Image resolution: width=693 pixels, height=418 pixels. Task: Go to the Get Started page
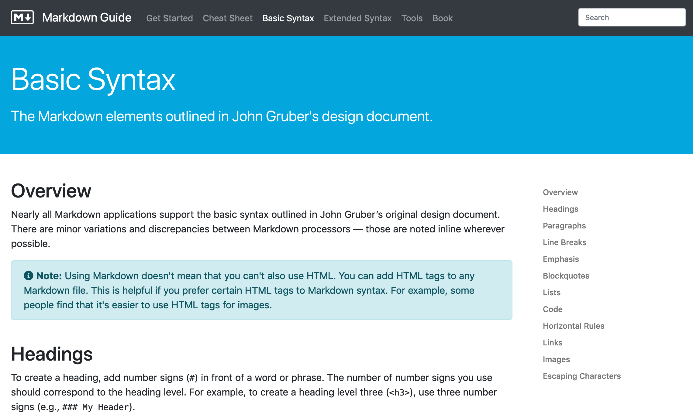(x=169, y=18)
